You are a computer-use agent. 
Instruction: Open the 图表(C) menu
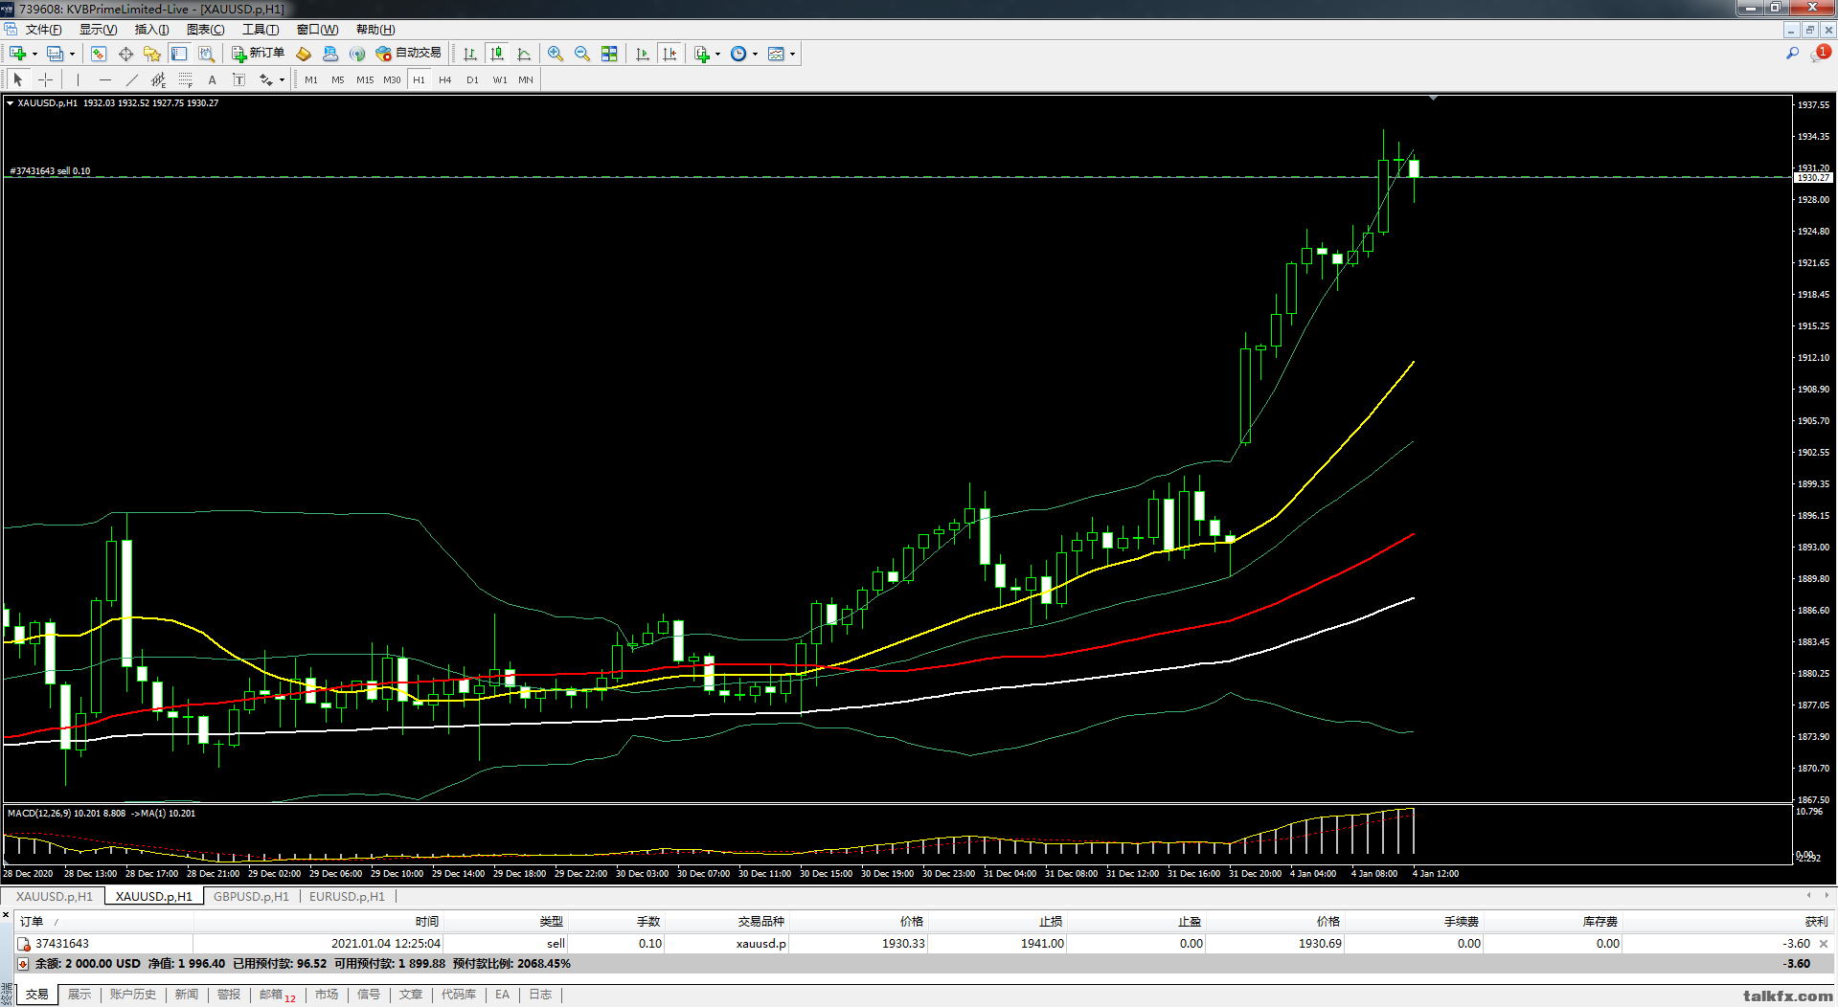205,30
